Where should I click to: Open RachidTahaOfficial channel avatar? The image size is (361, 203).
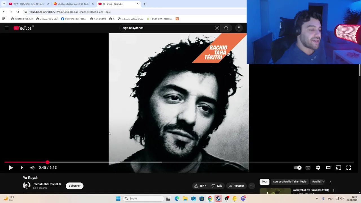27,186
